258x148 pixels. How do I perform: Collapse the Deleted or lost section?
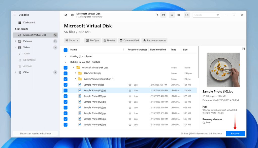tap(65, 62)
